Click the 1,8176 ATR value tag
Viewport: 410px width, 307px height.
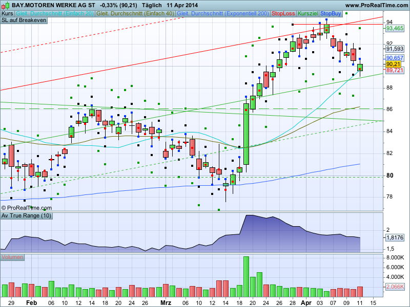pos(395,237)
